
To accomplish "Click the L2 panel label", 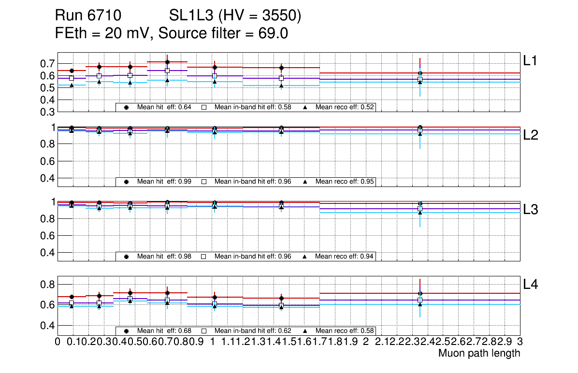I will click(x=531, y=135).
